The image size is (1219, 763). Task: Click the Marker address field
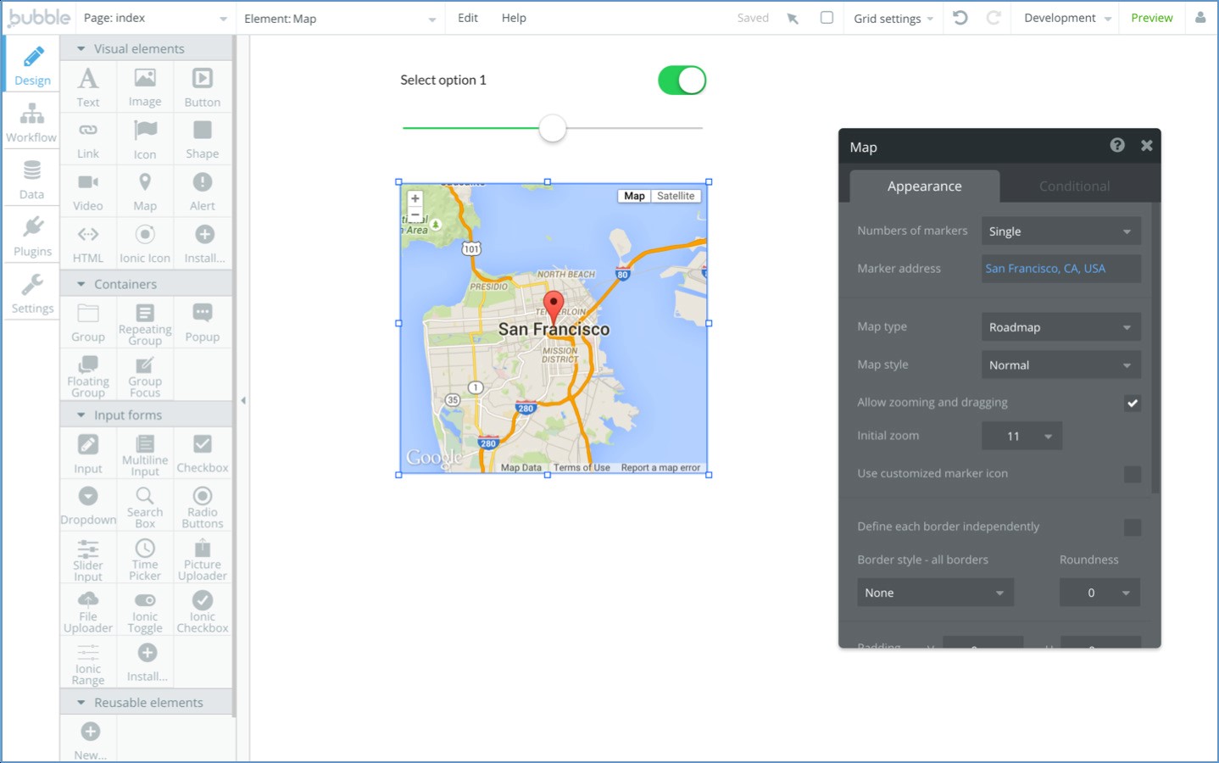(x=1060, y=269)
